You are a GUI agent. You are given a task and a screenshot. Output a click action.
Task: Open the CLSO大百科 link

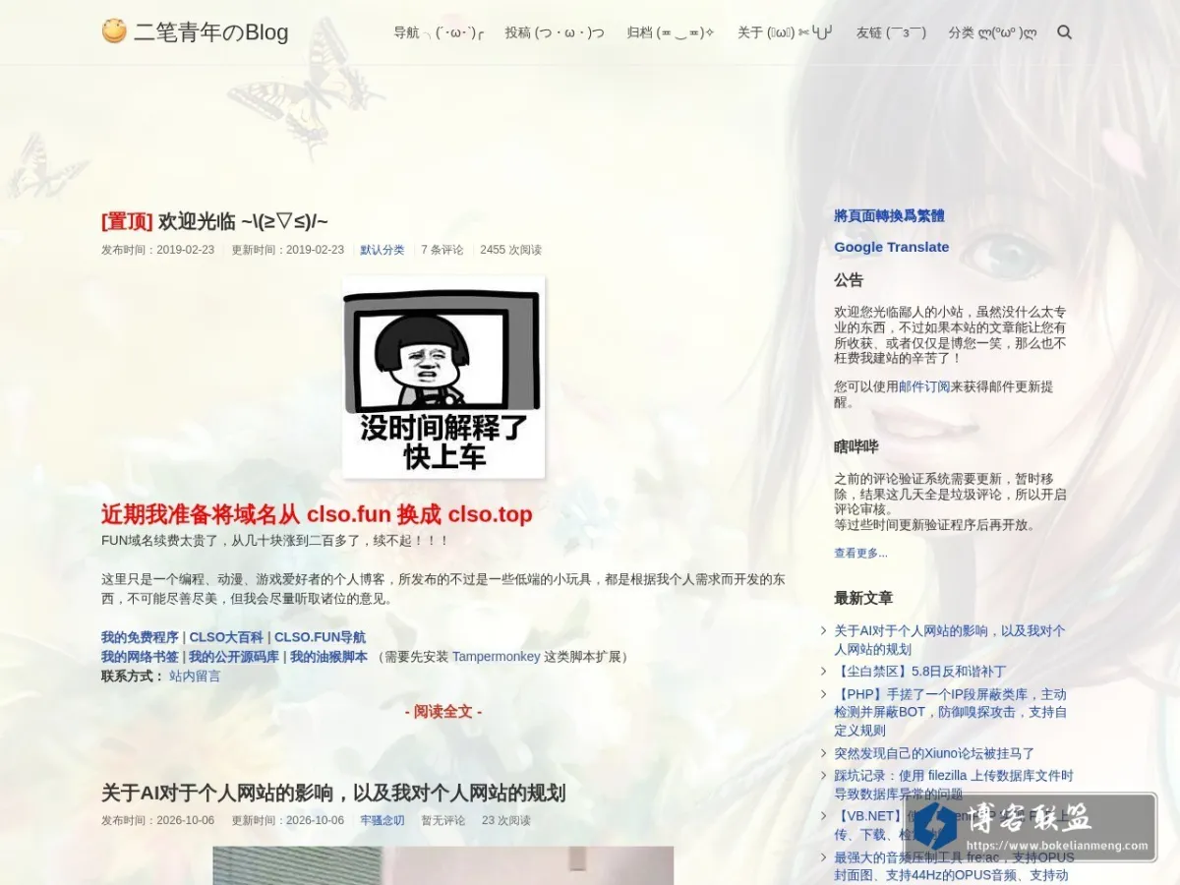(x=226, y=637)
